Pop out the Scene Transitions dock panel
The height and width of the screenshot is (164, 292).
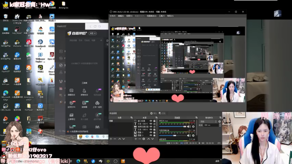(220, 118)
